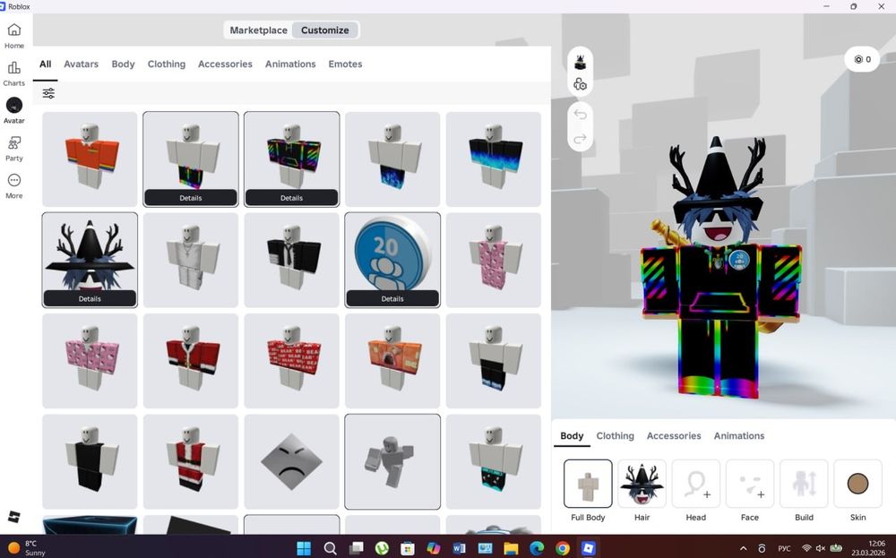Open Details for the rainbow pants item
This screenshot has height=558, width=896.
[x=190, y=198]
